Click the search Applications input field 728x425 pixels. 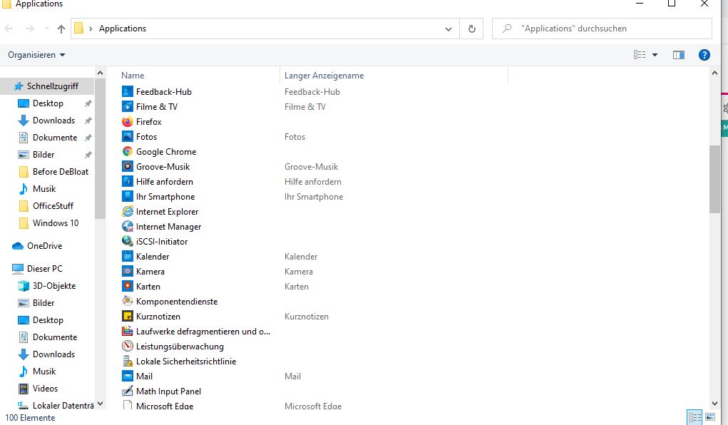pos(602,29)
